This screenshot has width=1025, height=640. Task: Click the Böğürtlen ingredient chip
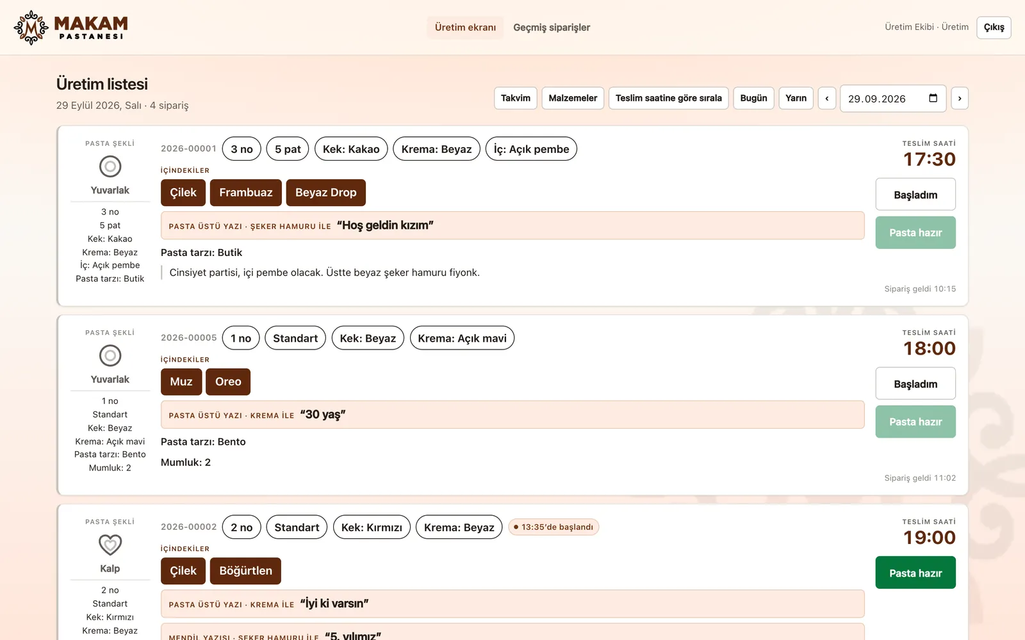tap(245, 571)
